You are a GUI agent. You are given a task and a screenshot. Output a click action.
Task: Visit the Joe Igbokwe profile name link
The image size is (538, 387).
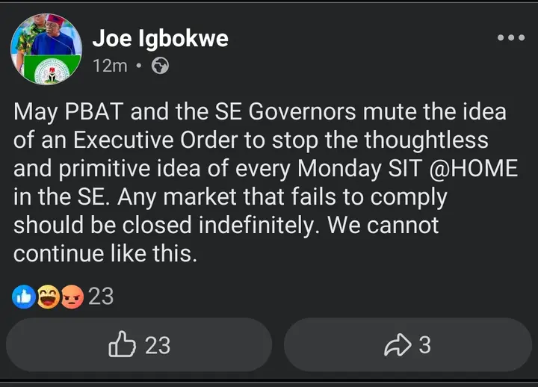point(160,38)
